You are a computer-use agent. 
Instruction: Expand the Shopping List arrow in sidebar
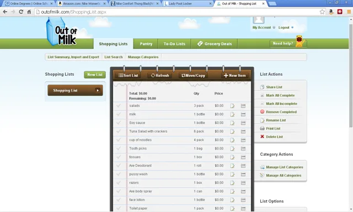click(98, 91)
